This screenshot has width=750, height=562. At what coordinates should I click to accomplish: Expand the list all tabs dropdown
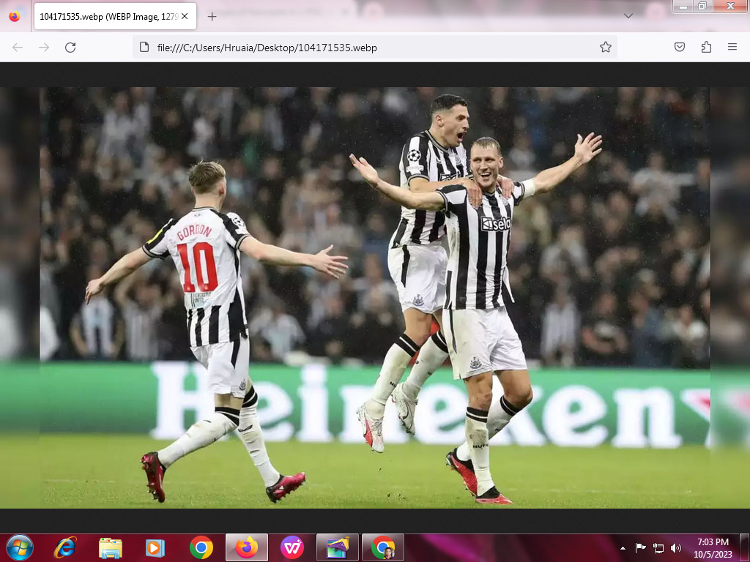point(628,16)
